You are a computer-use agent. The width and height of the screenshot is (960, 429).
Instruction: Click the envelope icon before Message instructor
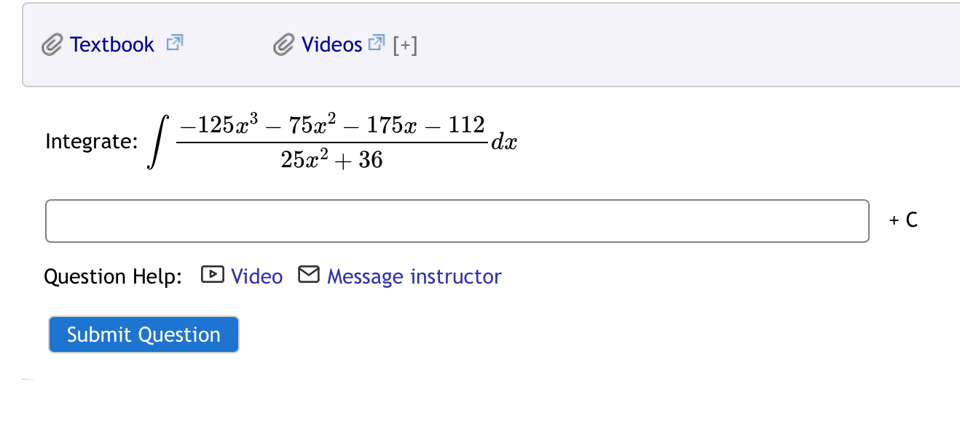pyautogui.click(x=309, y=275)
